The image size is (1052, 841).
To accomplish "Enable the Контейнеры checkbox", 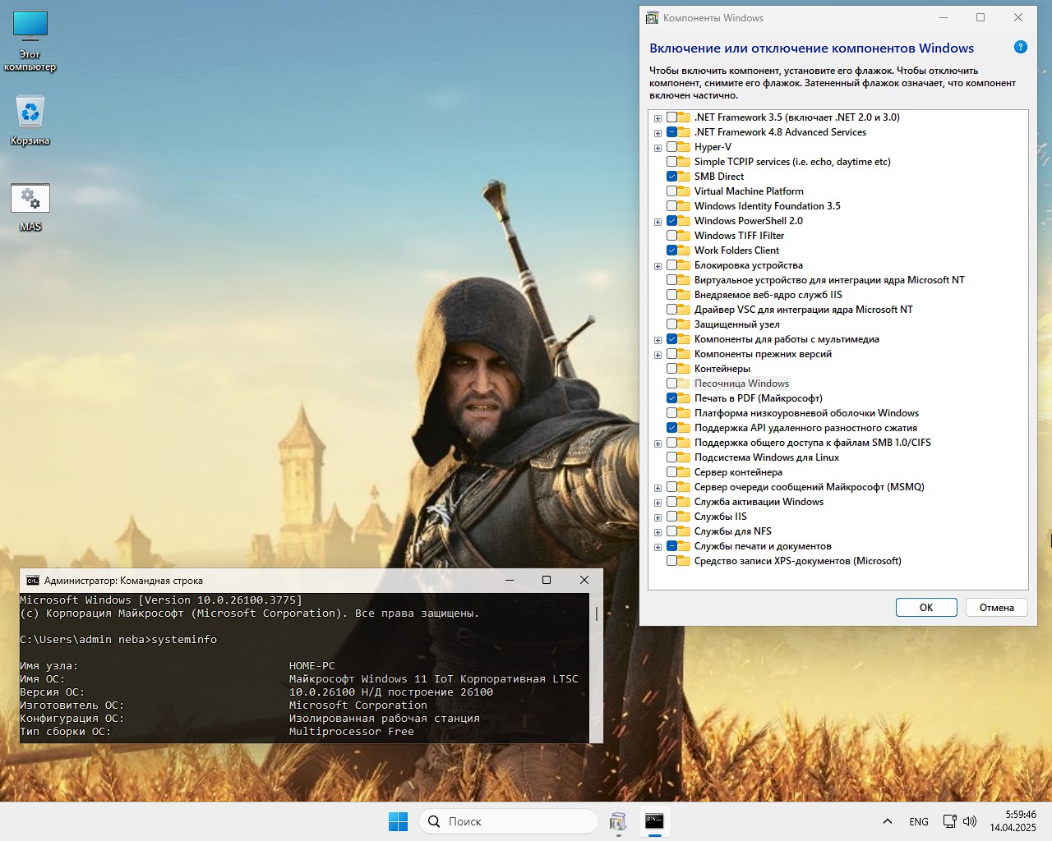I will coord(671,369).
